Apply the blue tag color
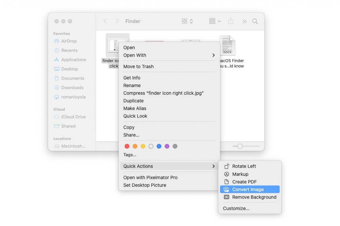340x226 pixels. point(159,146)
